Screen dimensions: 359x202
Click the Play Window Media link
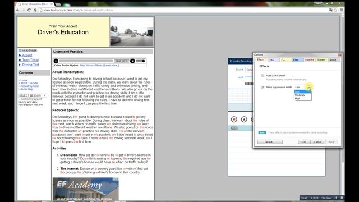click(x=91, y=65)
